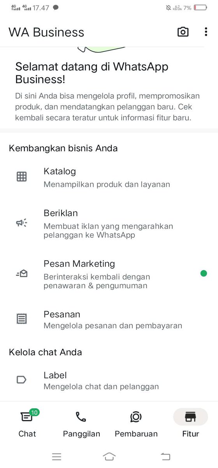Tap the Panggilan phone icon
The height and width of the screenshot is (468, 218).
click(81, 417)
